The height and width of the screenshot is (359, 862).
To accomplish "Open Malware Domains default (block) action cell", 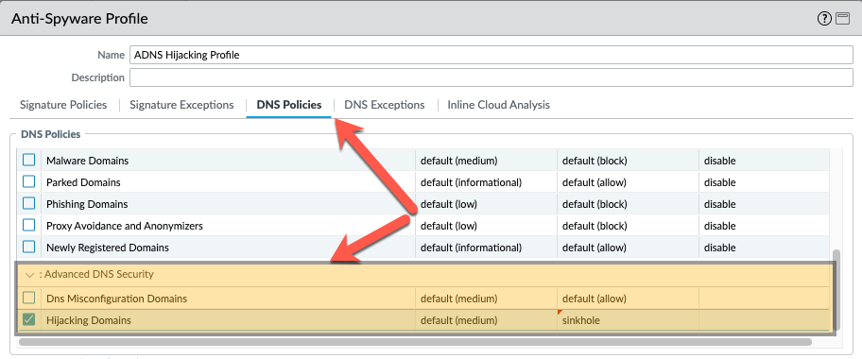I will (628, 162).
